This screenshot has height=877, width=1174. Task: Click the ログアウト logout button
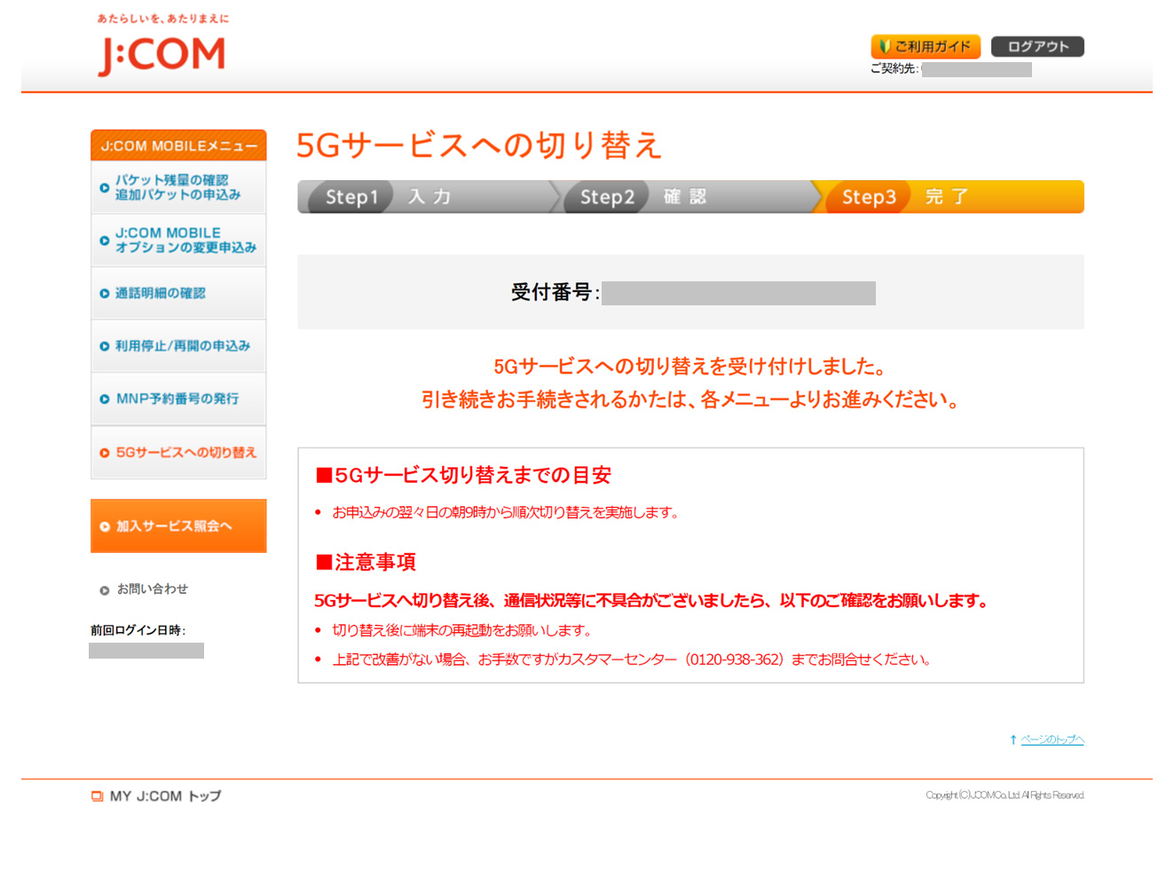(1037, 46)
